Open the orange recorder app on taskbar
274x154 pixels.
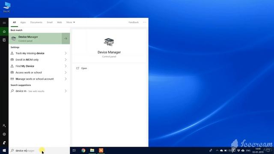tap(101, 150)
